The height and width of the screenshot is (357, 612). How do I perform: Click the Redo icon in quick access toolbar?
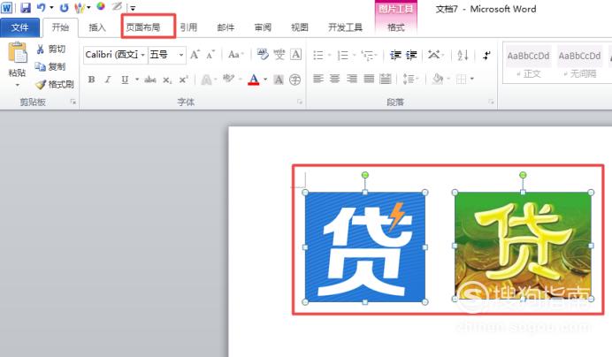pyautogui.click(x=65, y=7)
